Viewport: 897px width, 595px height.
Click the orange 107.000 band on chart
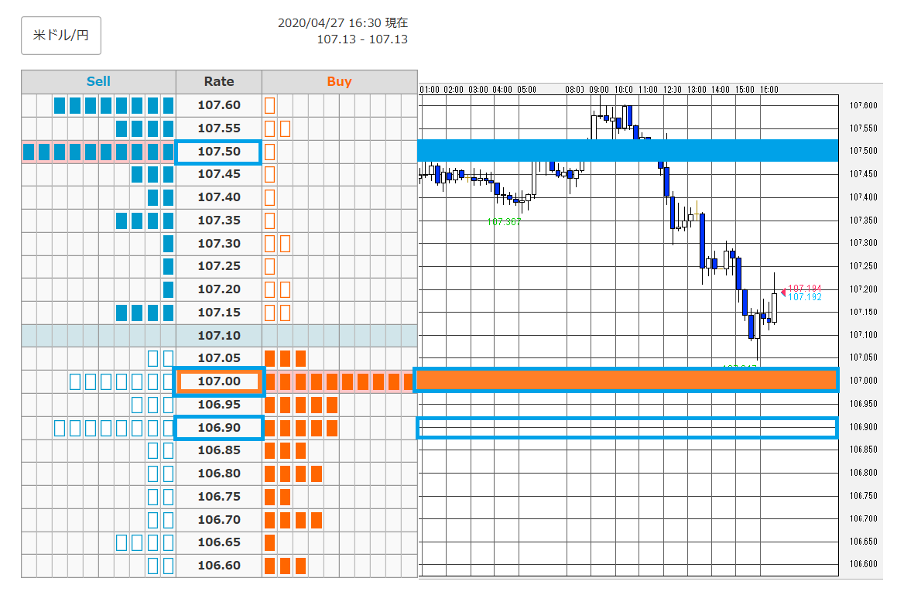(626, 381)
